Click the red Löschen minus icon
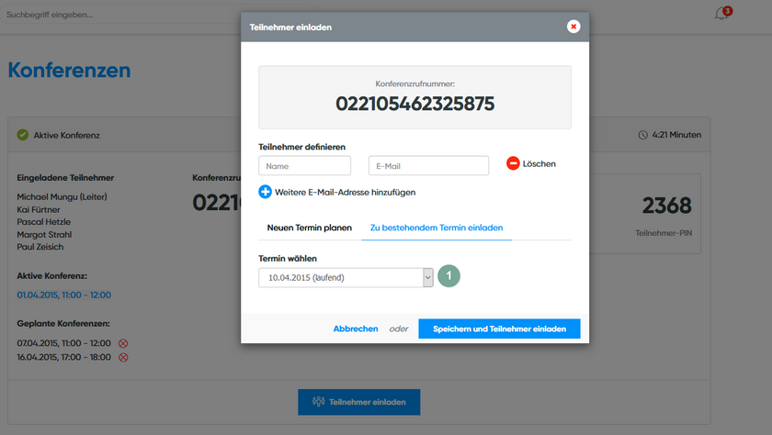Screen dimensions: 772x435 click(x=513, y=163)
